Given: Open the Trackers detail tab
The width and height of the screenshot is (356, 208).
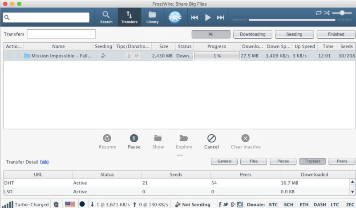Looking at the screenshot, I should (x=312, y=161).
